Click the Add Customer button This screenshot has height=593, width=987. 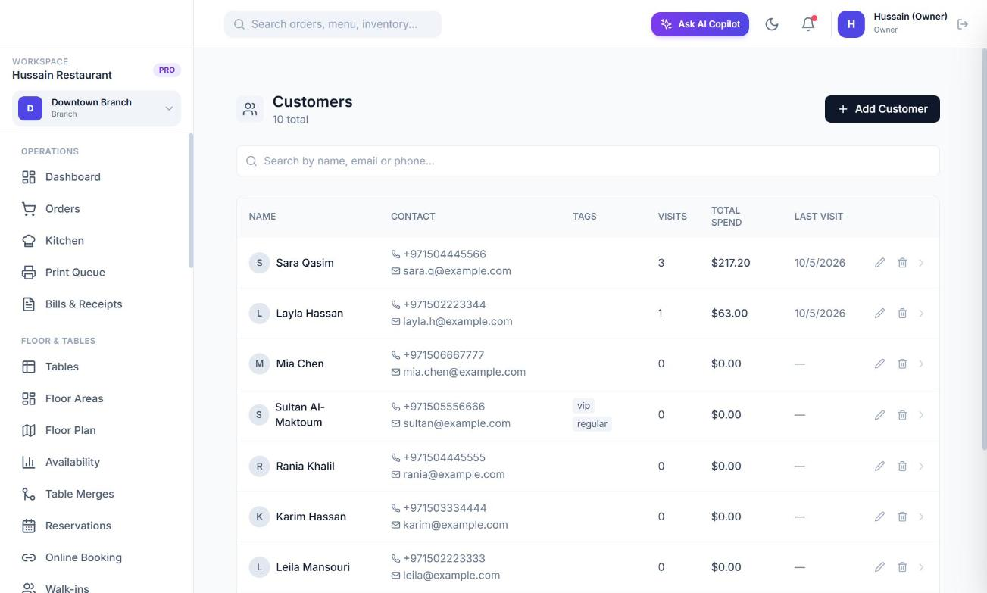click(x=882, y=109)
